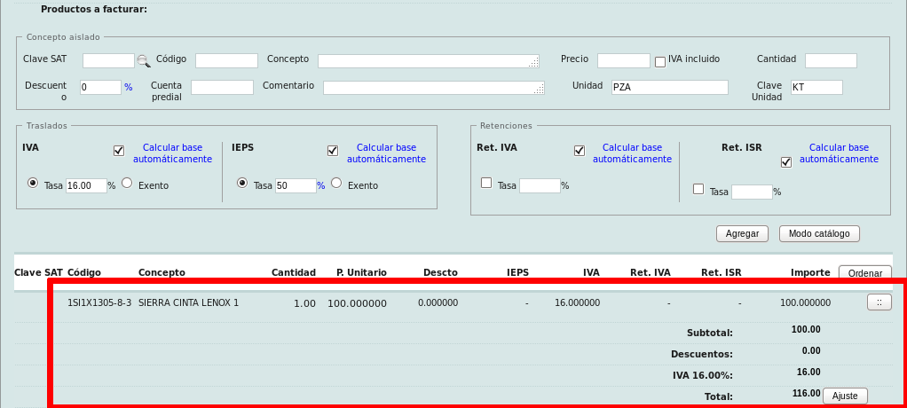Viewport: 907px width, 408px height.
Task: Focus the Precio input field
Action: point(623,60)
